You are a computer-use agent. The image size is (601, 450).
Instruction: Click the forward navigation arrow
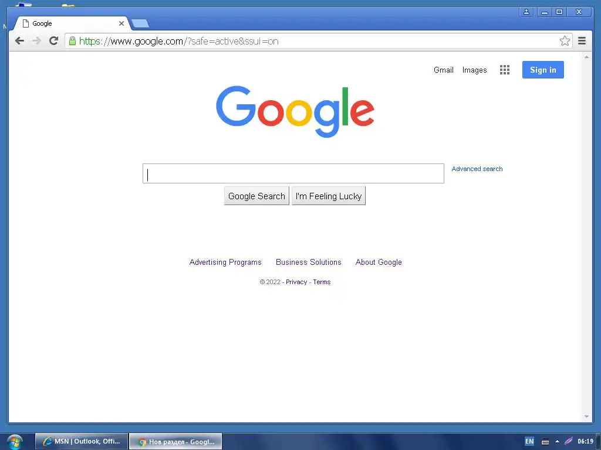pyautogui.click(x=37, y=41)
